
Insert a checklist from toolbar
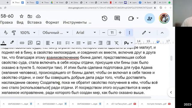pyautogui.click(x=67, y=43)
